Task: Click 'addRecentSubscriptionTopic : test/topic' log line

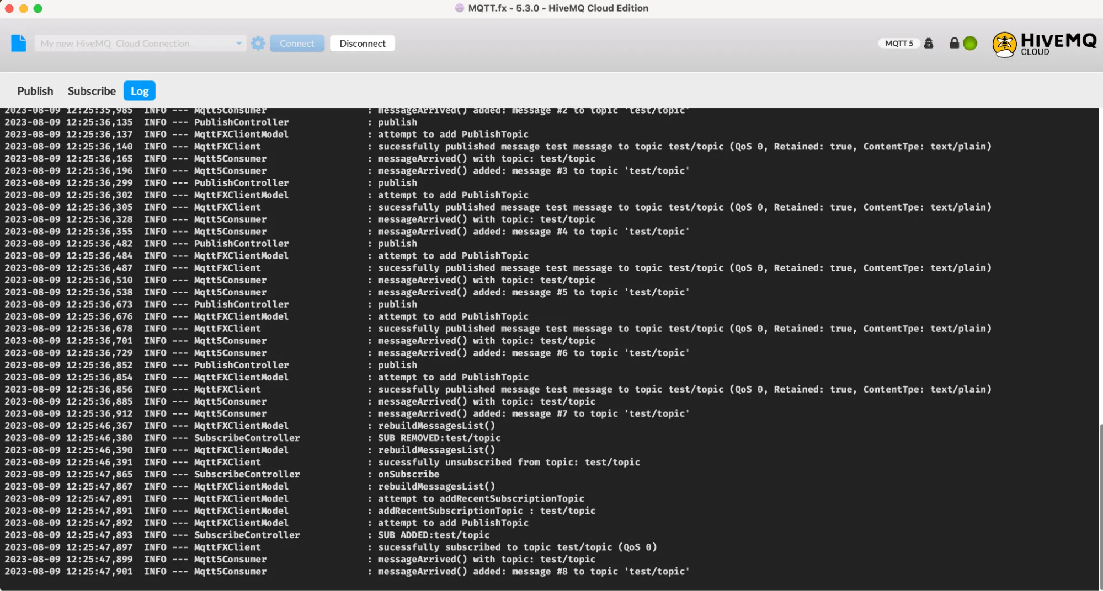Action: [x=486, y=511]
